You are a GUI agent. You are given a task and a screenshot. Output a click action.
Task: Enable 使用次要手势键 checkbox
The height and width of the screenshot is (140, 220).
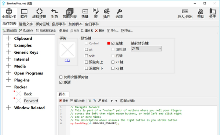pyautogui.click(x=61, y=77)
